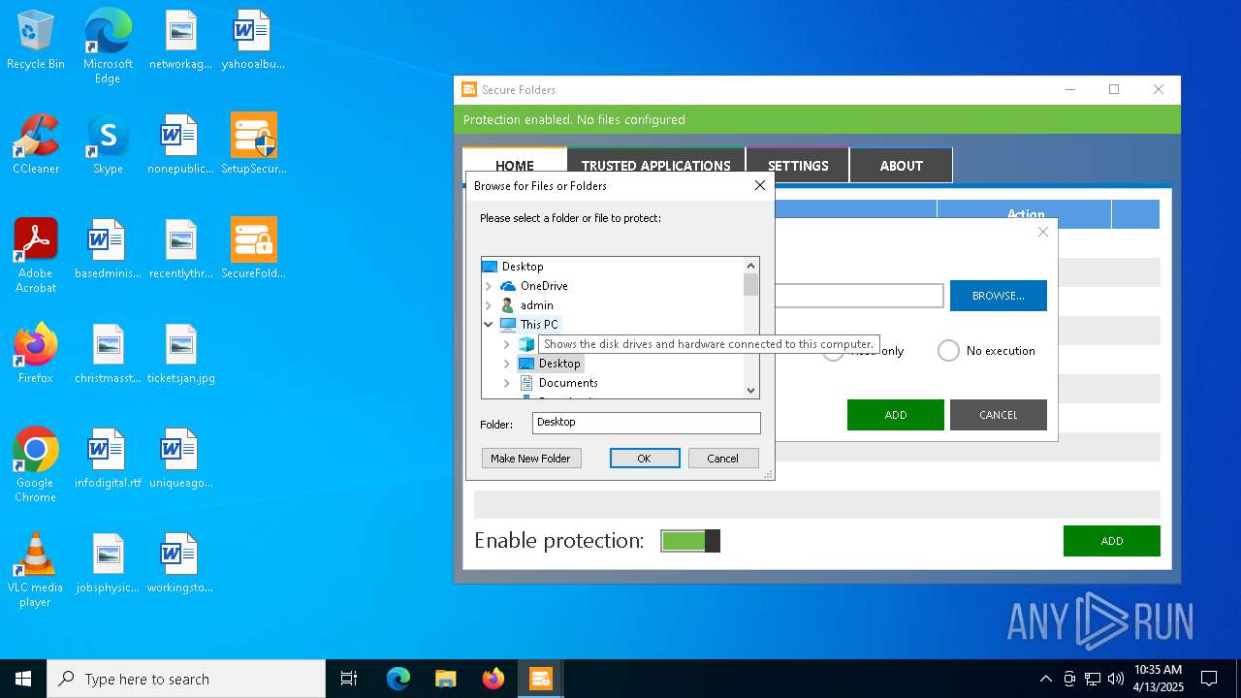The width and height of the screenshot is (1241, 698).
Task: Click the BROWSE... button
Action: (999, 296)
